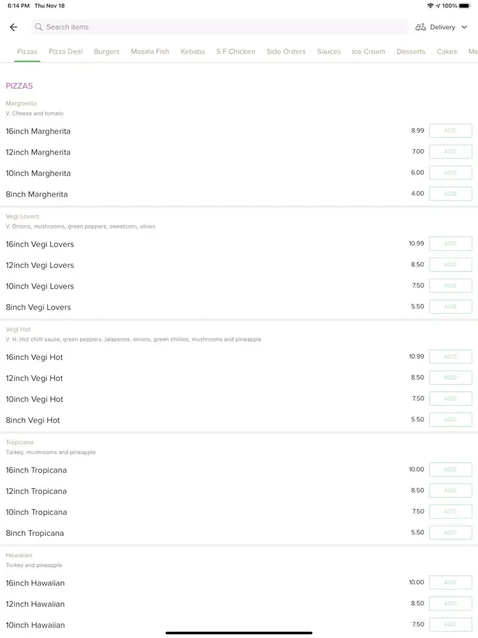The image size is (478, 638).
Task: Open the Delivery order type selector
Action: [442, 27]
